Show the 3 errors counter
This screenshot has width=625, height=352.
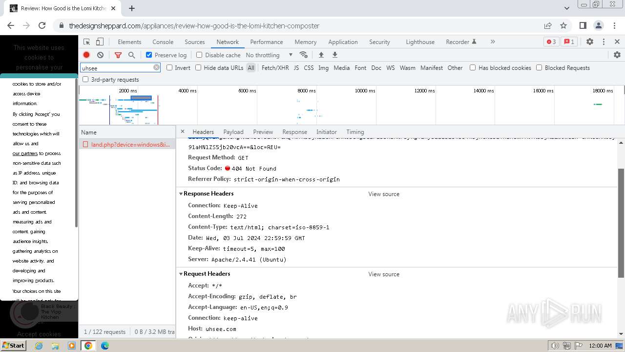[551, 42]
